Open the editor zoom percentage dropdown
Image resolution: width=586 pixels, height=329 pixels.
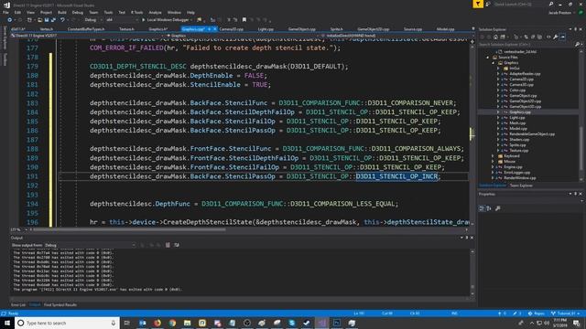click(17, 229)
